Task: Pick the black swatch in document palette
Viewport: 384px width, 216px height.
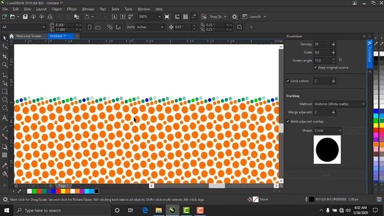Action: 97,191
